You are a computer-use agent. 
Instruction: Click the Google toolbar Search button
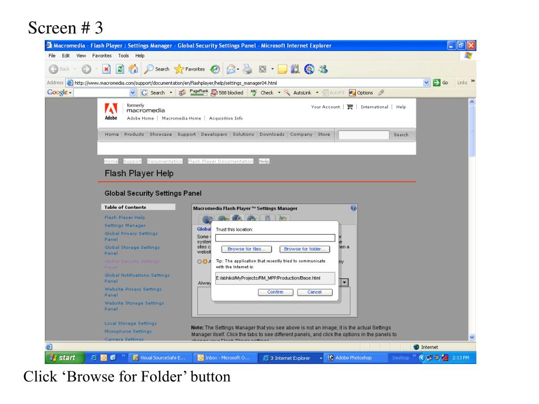pyautogui.click(x=153, y=93)
